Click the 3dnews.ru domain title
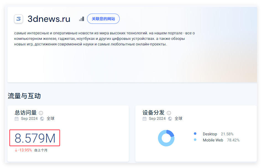The height and width of the screenshot is (168, 262). pos(49,19)
